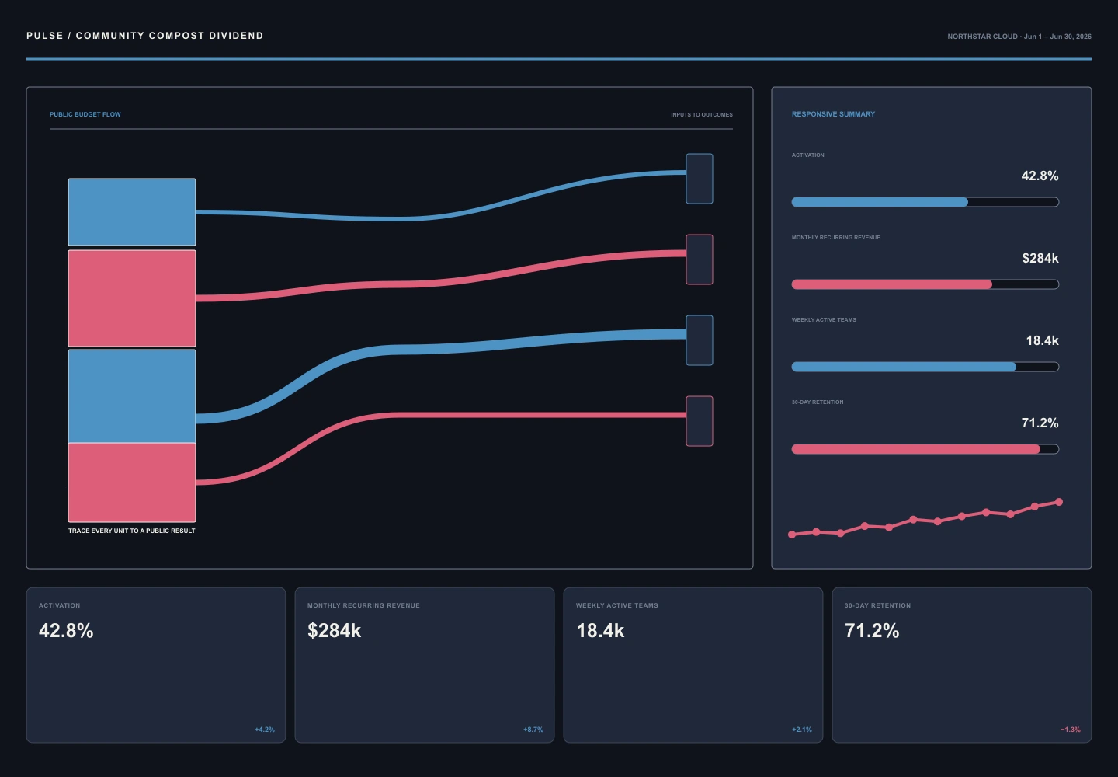Click the first point of the red sparkline
1118x777 pixels.
(792, 535)
